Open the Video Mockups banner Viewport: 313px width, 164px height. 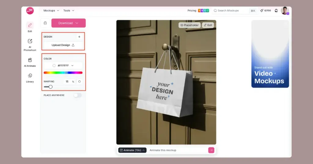tap(270, 54)
